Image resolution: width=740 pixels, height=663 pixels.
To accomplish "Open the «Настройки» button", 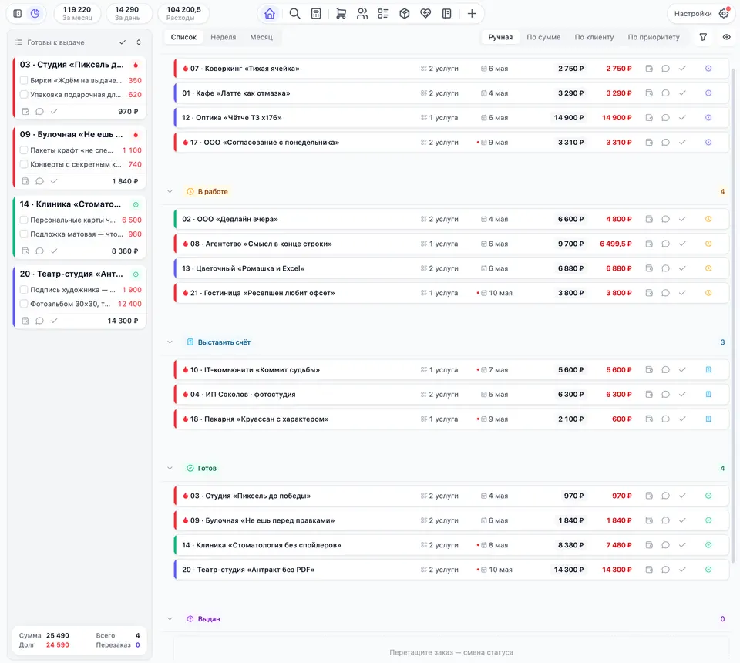I will (700, 14).
